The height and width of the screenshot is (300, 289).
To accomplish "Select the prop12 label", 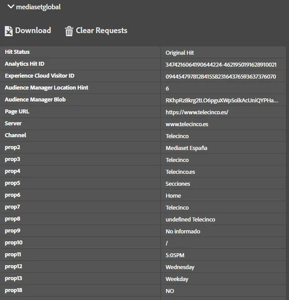I will coord(14,266).
